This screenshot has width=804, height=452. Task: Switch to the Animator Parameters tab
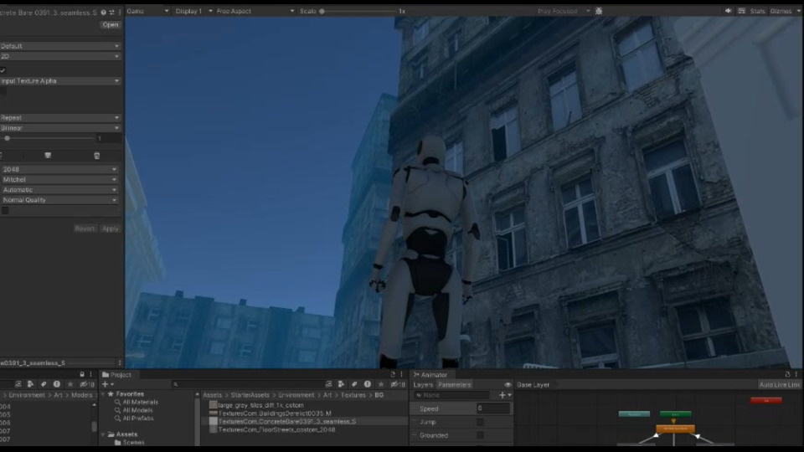tap(454, 385)
